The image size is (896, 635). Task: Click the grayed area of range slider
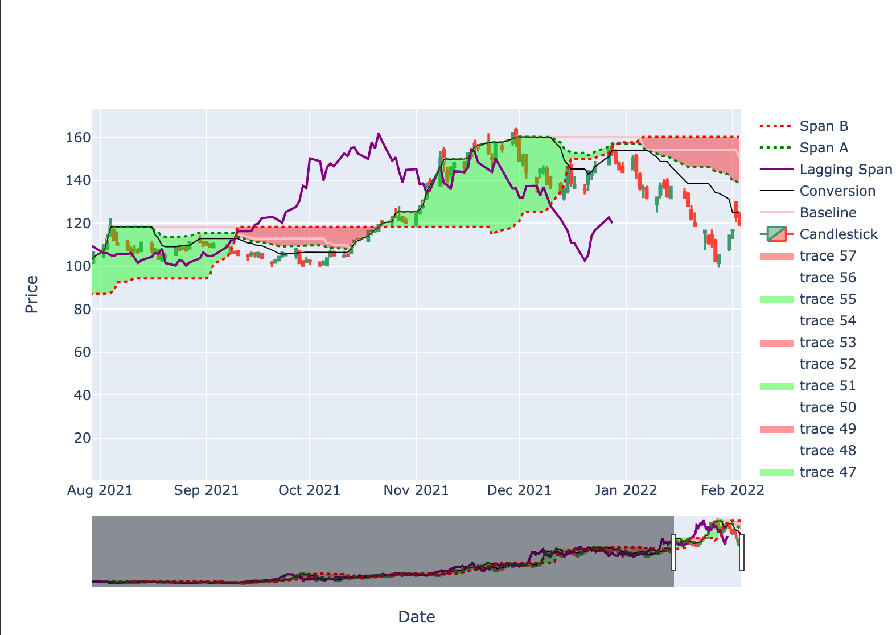[381, 551]
